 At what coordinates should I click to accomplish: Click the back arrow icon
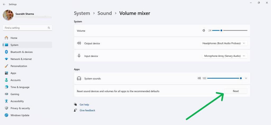click(x=4, y=4)
